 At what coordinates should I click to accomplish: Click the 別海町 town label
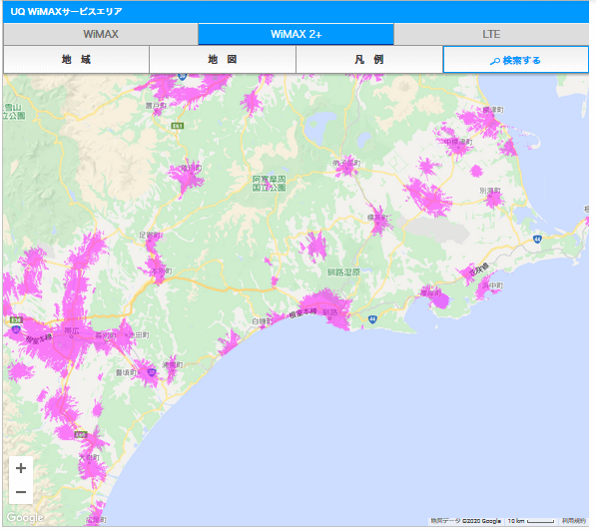pos(490,191)
